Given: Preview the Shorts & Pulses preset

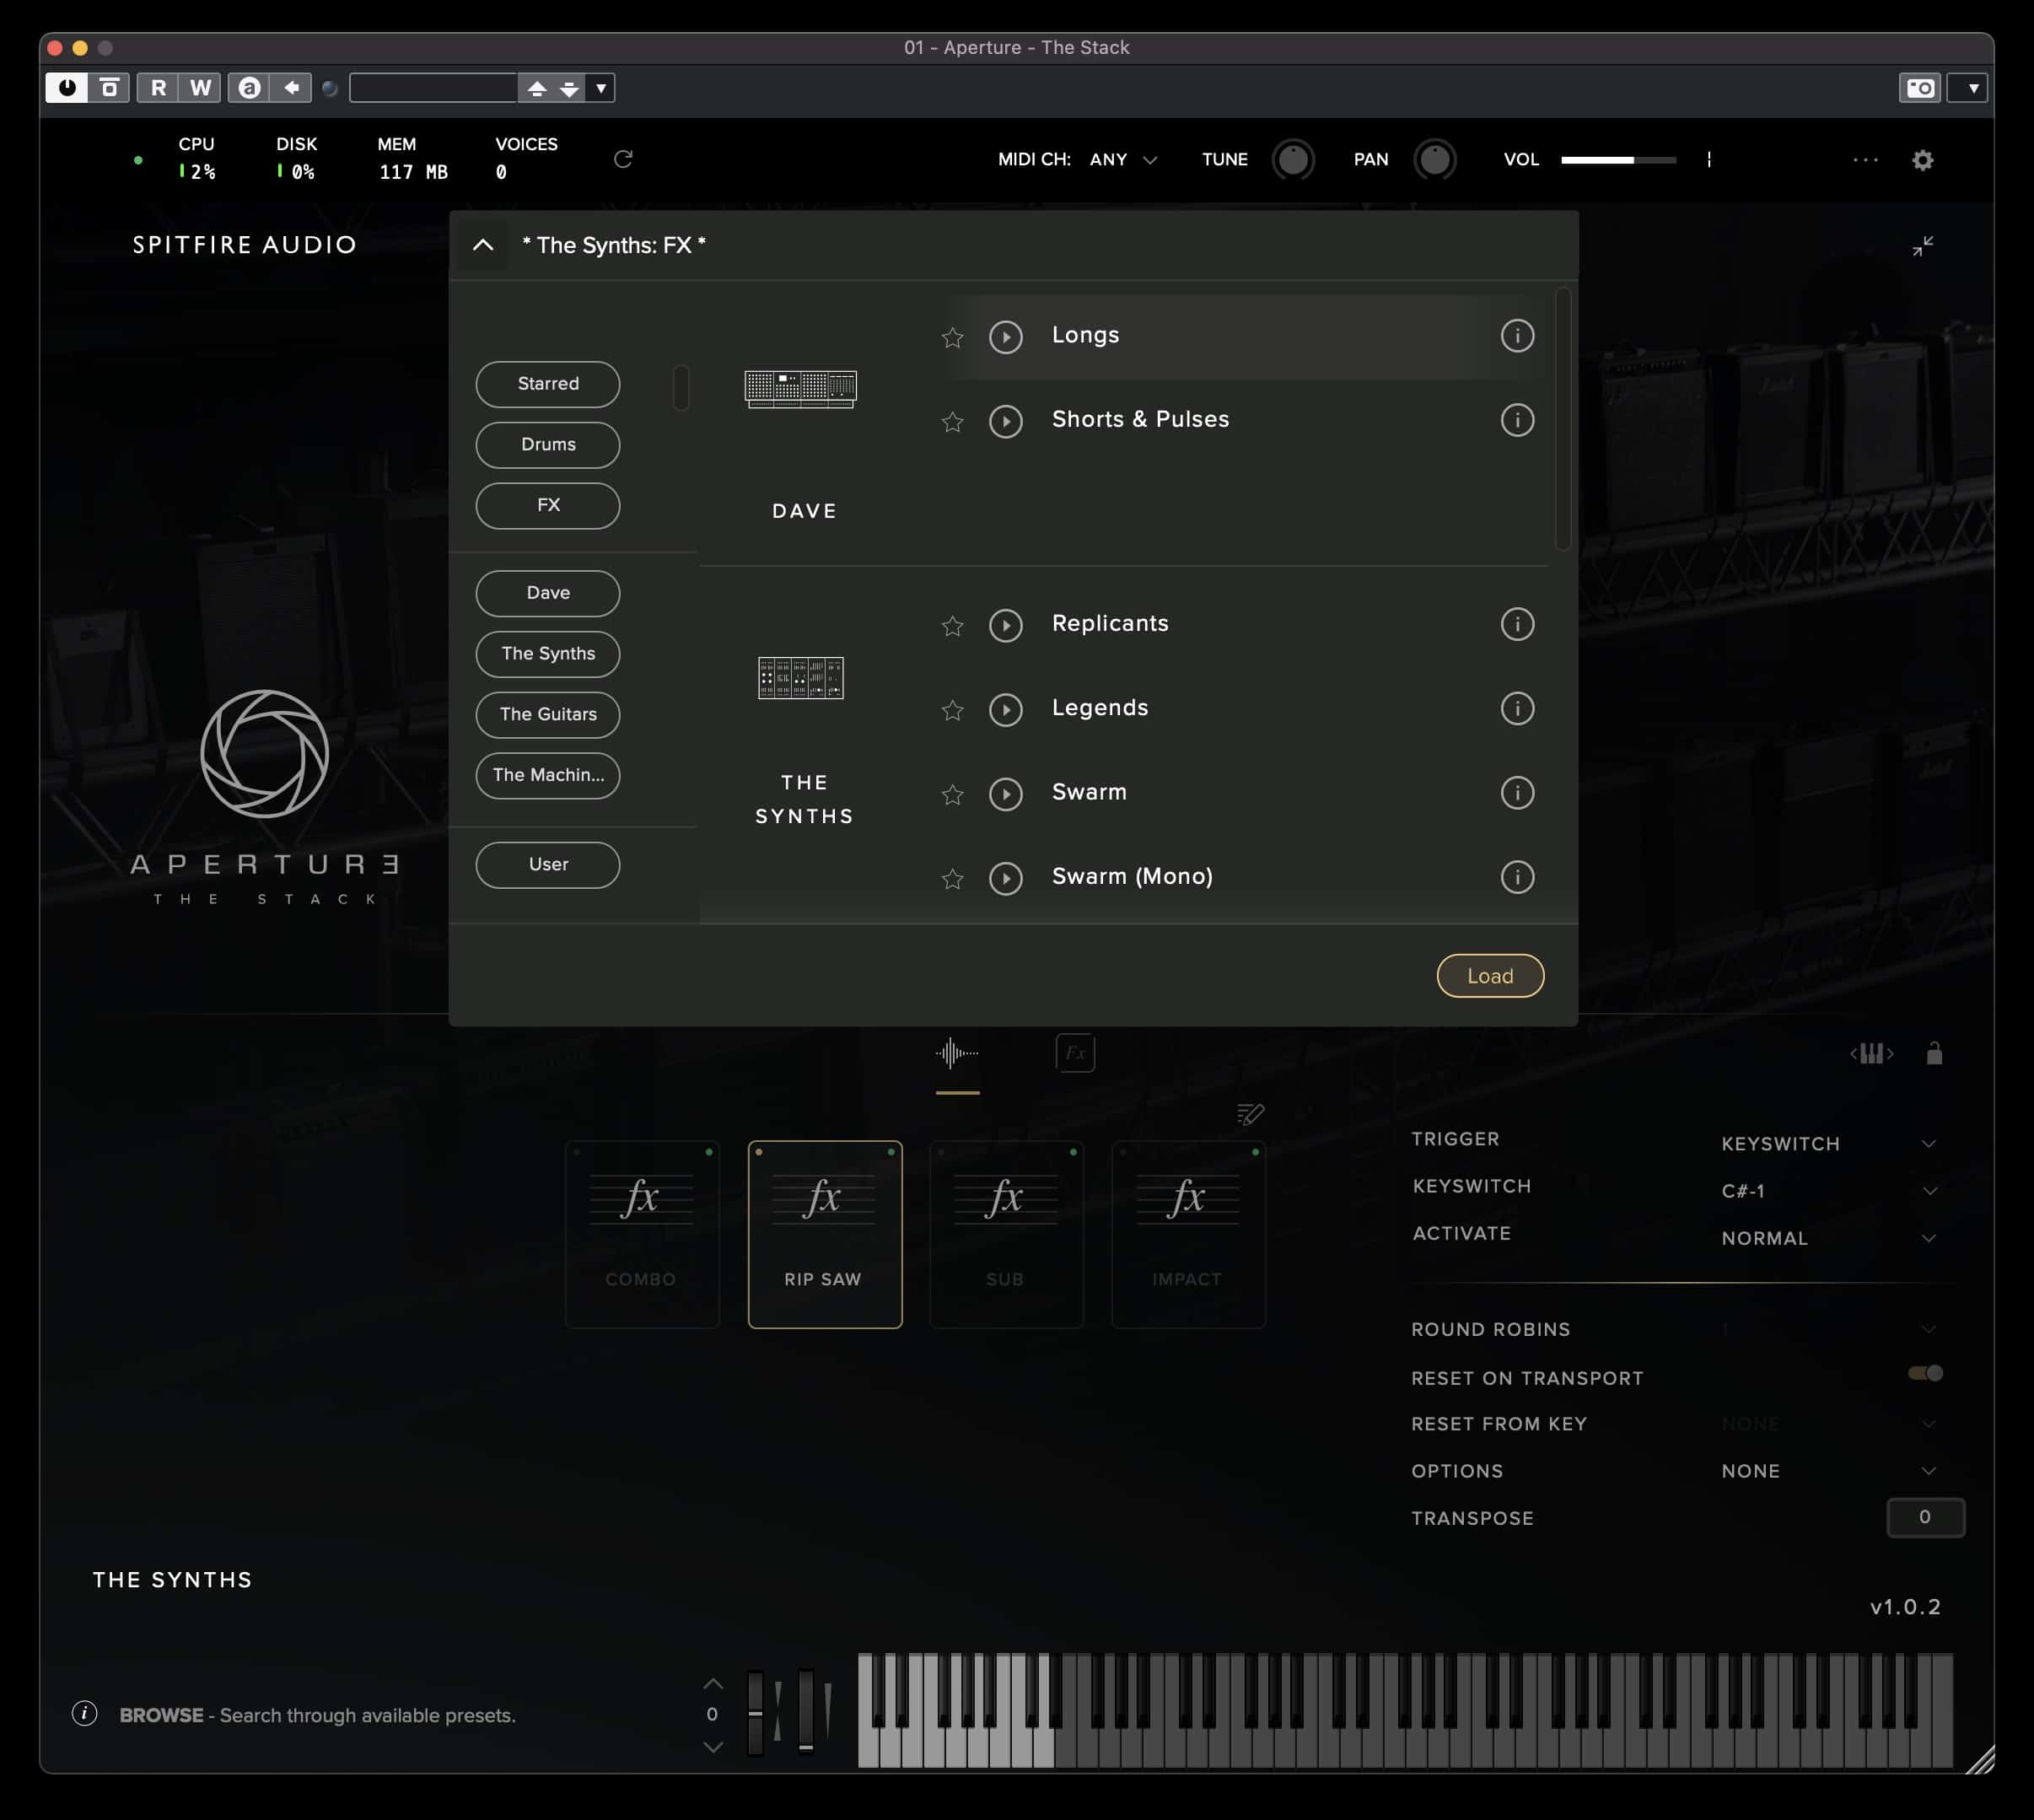Looking at the screenshot, I should coord(1005,421).
